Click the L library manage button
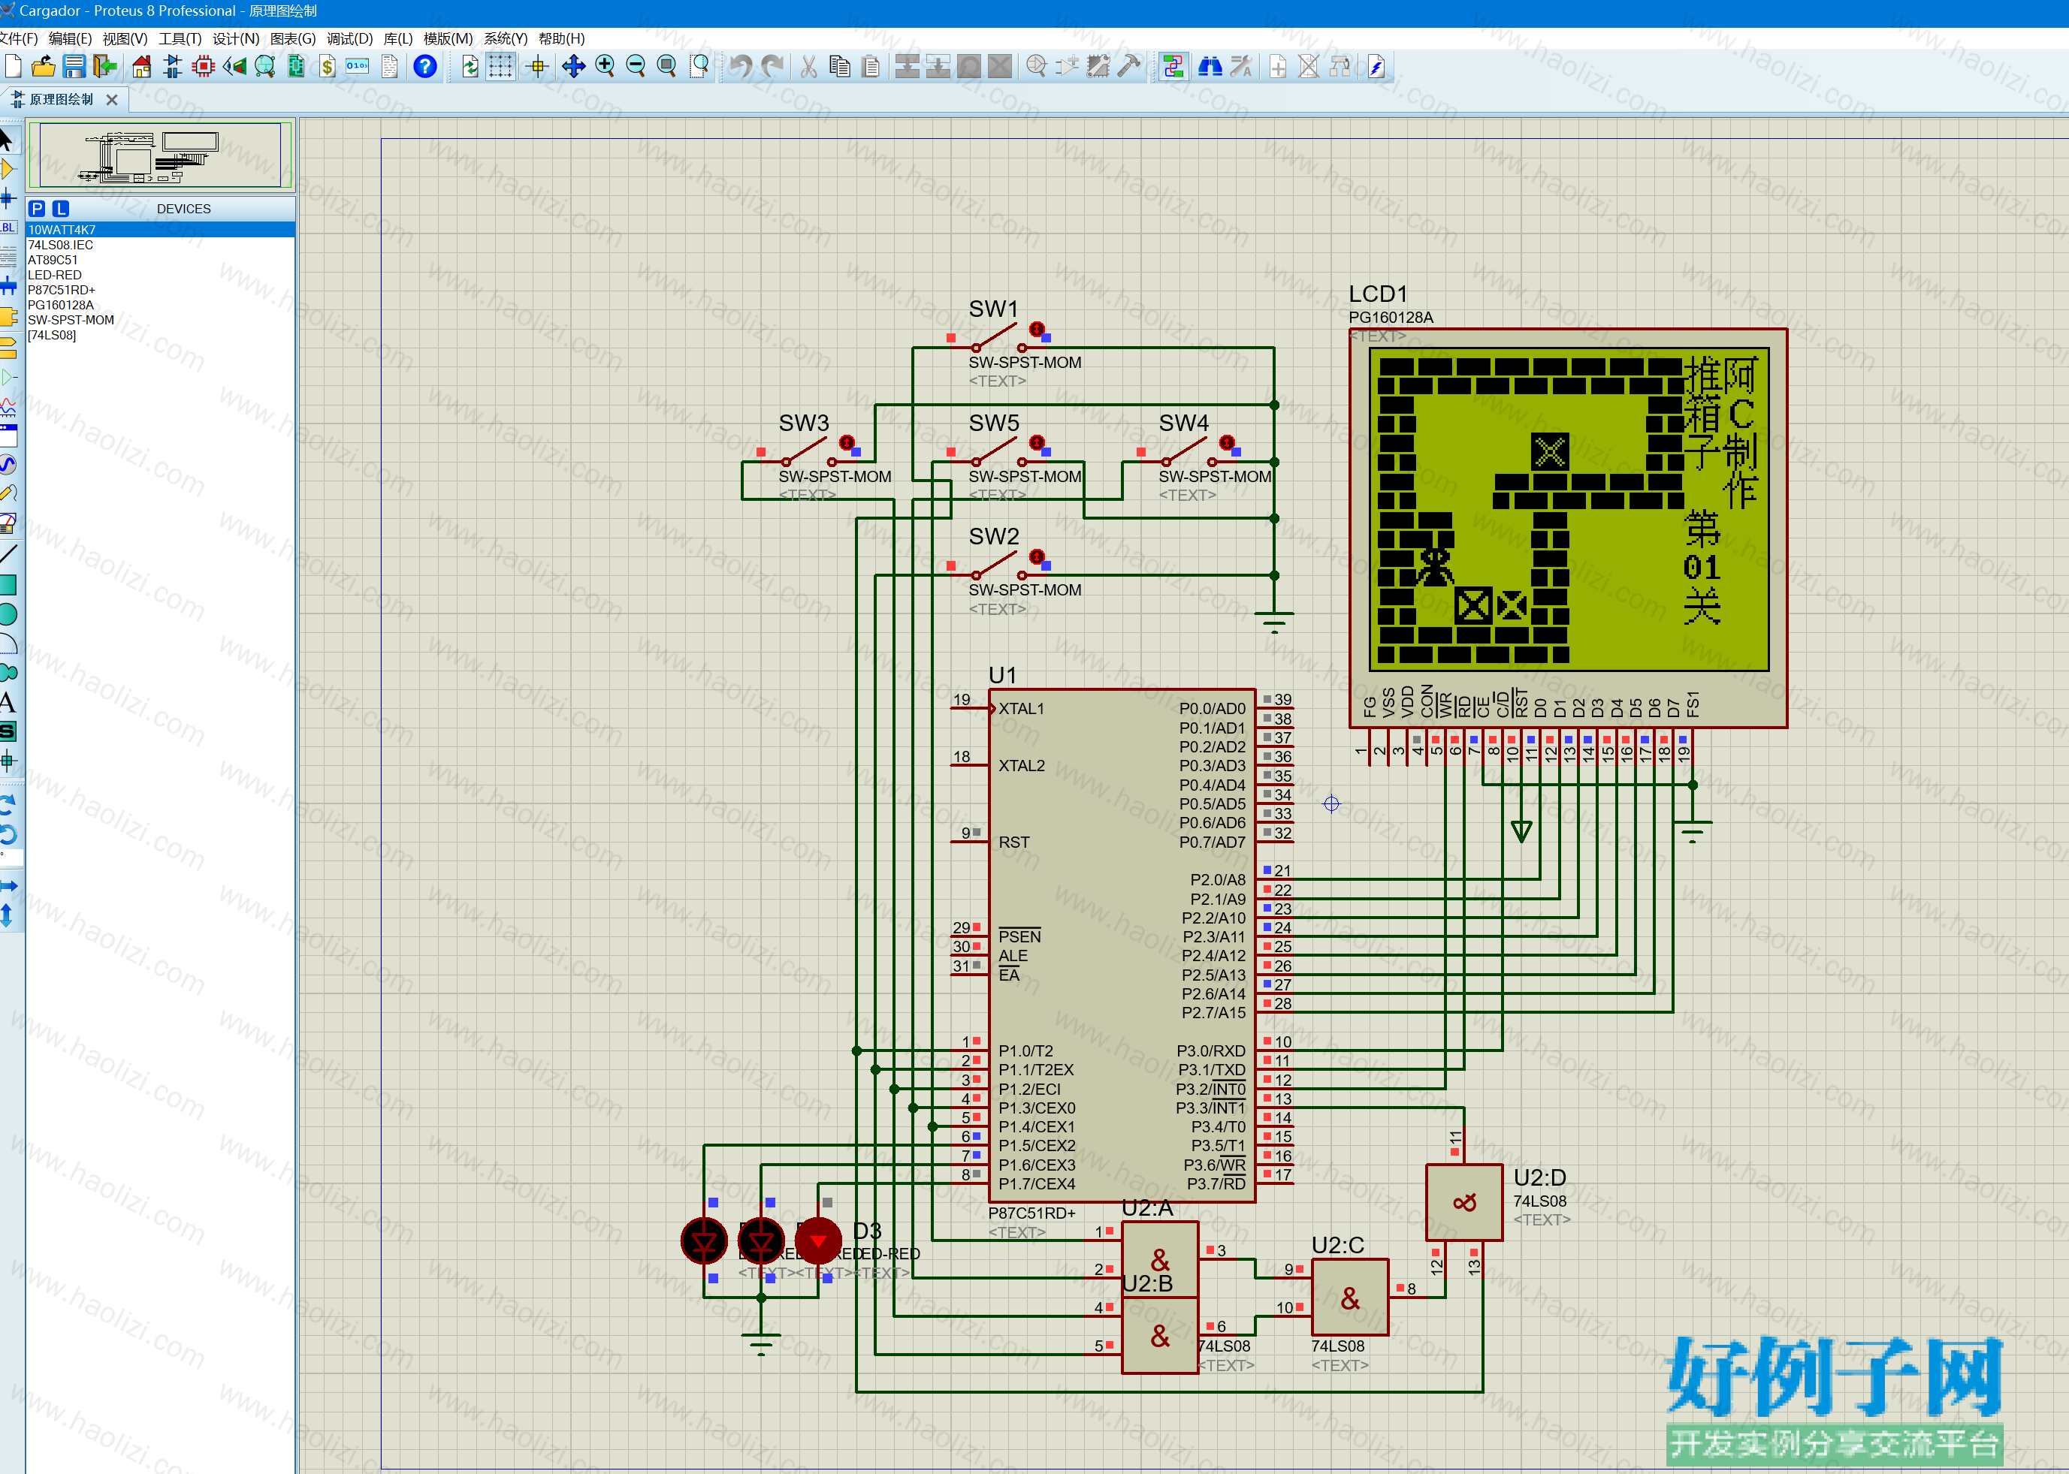 point(61,209)
